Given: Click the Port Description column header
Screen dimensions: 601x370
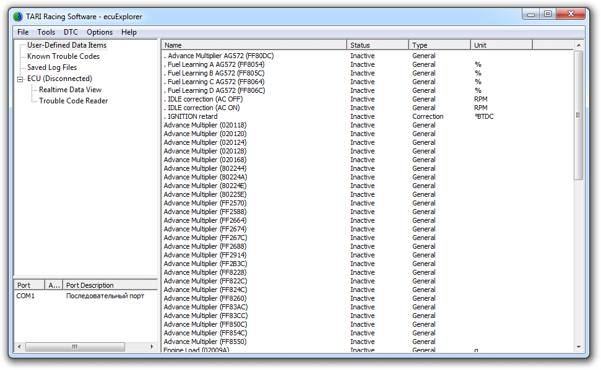Looking at the screenshot, I should pos(110,285).
